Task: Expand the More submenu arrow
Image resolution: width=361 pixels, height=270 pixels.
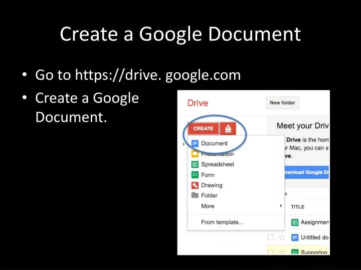Action: [x=281, y=205]
